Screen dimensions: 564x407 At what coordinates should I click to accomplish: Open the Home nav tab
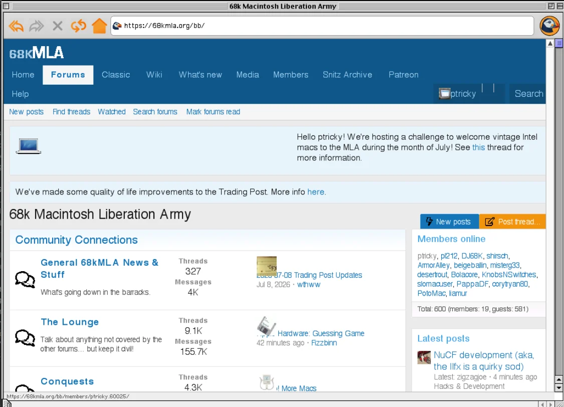point(23,75)
